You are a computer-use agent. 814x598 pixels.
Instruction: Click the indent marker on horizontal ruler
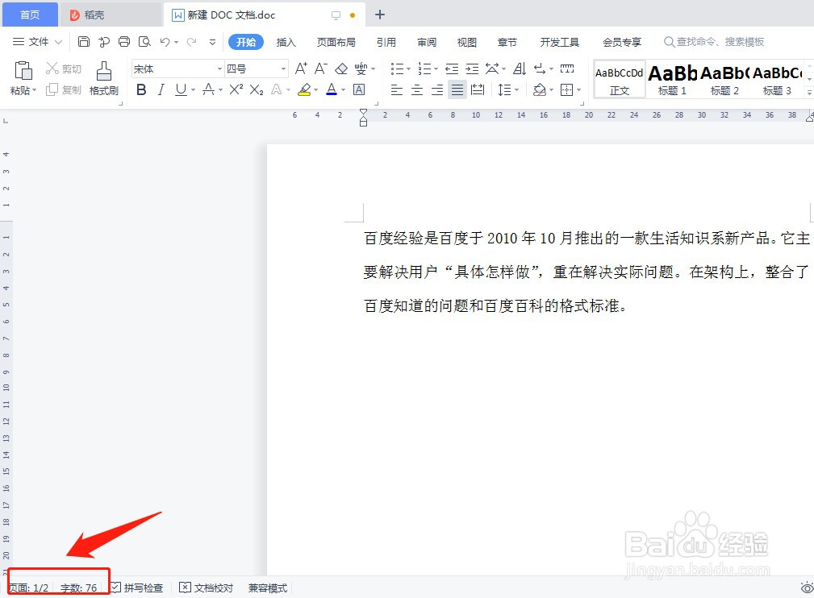tap(363, 118)
